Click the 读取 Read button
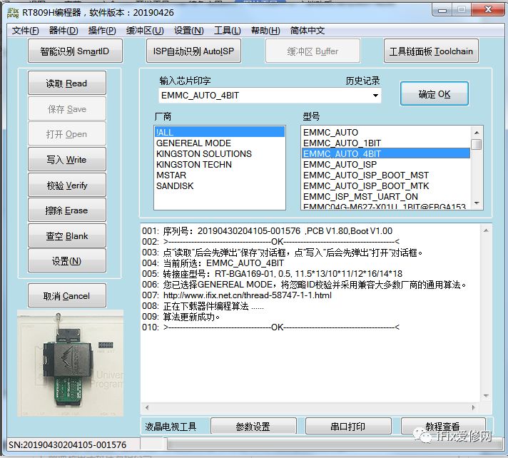This screenshot has width=508, height=458. pyautogui.click(x=67, y=83)
